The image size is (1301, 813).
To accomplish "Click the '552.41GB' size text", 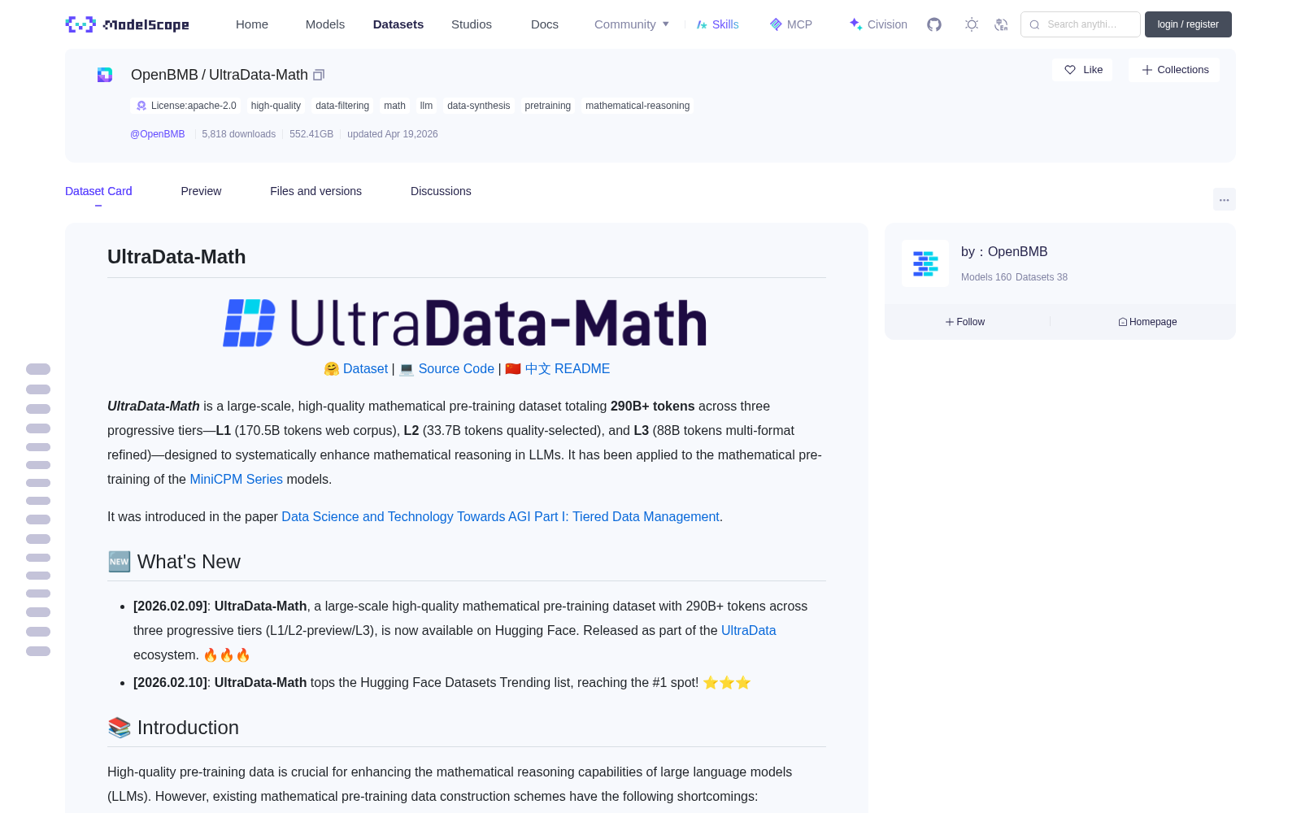I will coord(311,134).
